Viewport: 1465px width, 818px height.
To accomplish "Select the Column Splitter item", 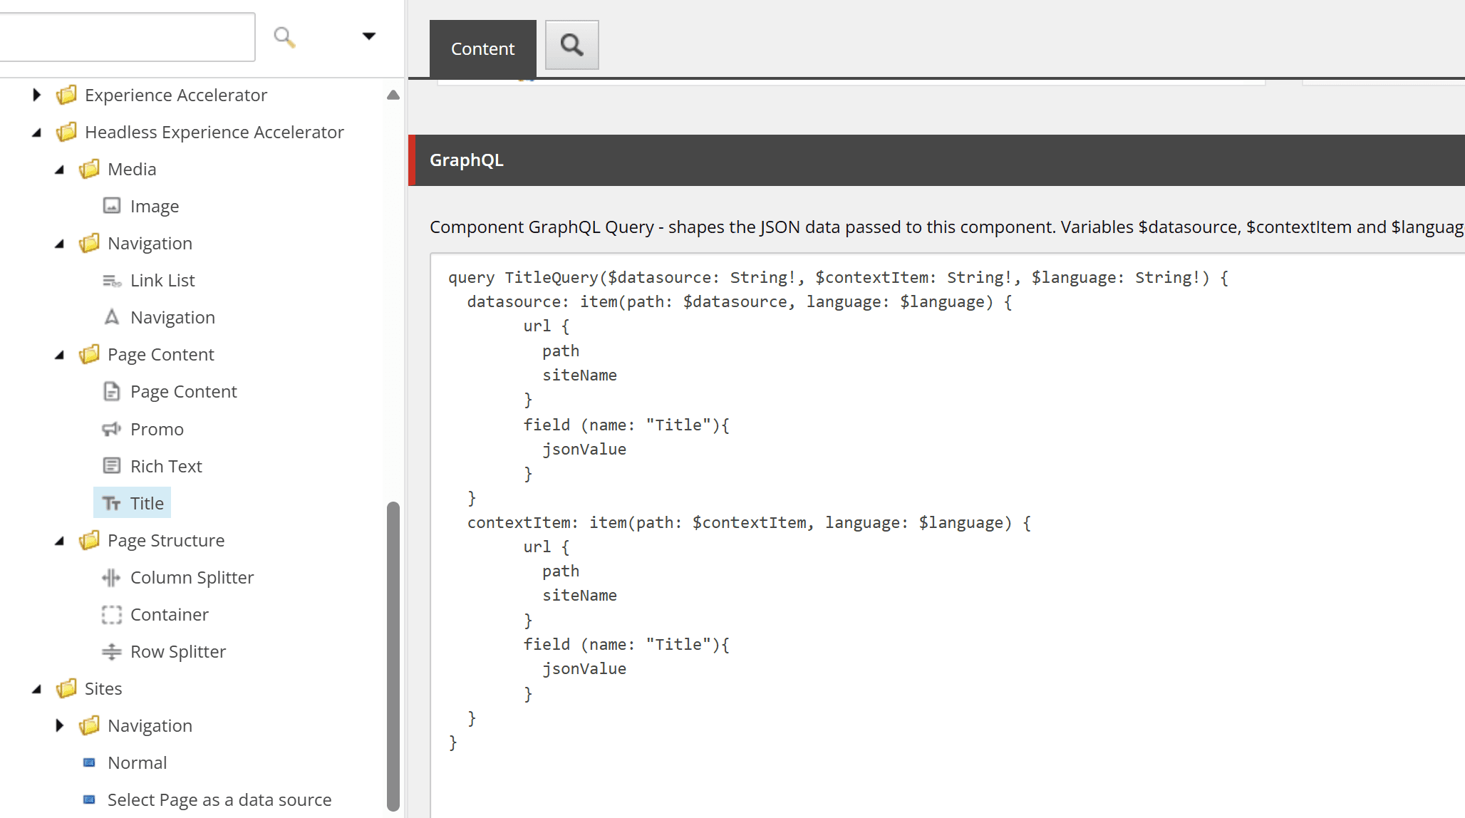I will (x=192, y=577).
